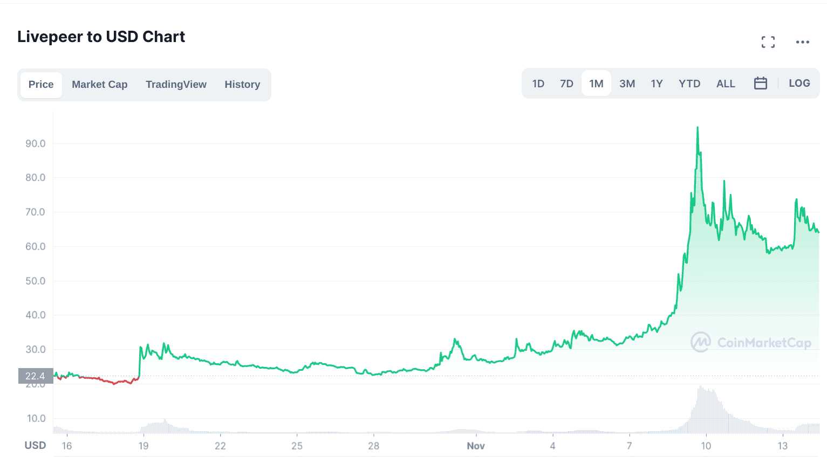
Task: Click the Nov date label on axis
Action: (x=476, y=446)
